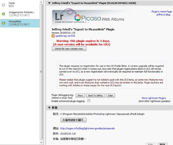Viewport: 173px width, 145px height.
Task: Click the green status light for Imagenomic Portrait
Action: click(x=3, y=14)
